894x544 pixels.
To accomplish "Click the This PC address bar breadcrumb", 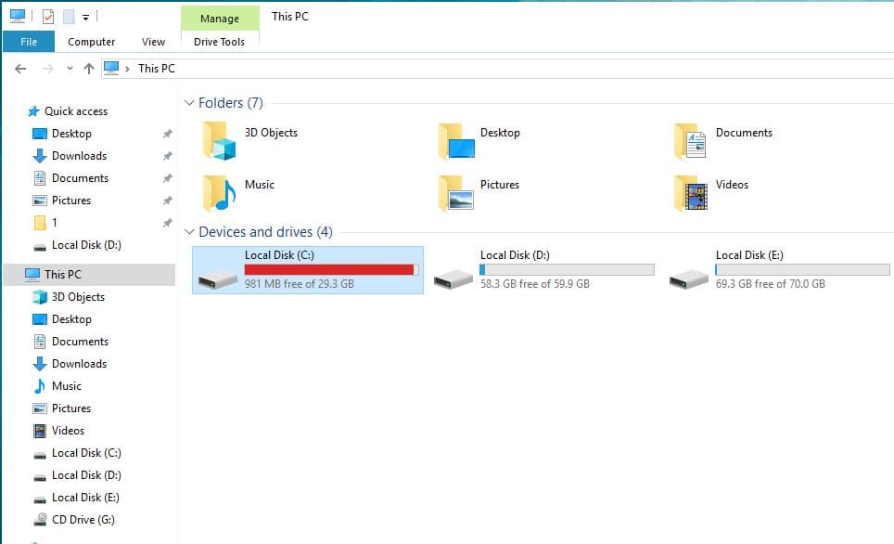I will click(x=156, y=69).
